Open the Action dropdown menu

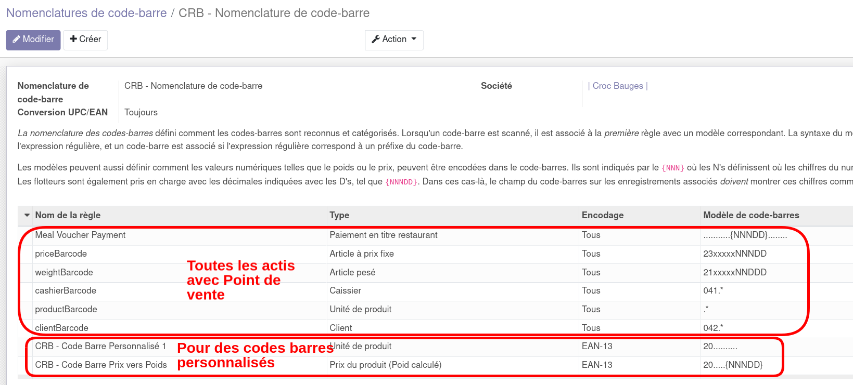pos(394,39)
